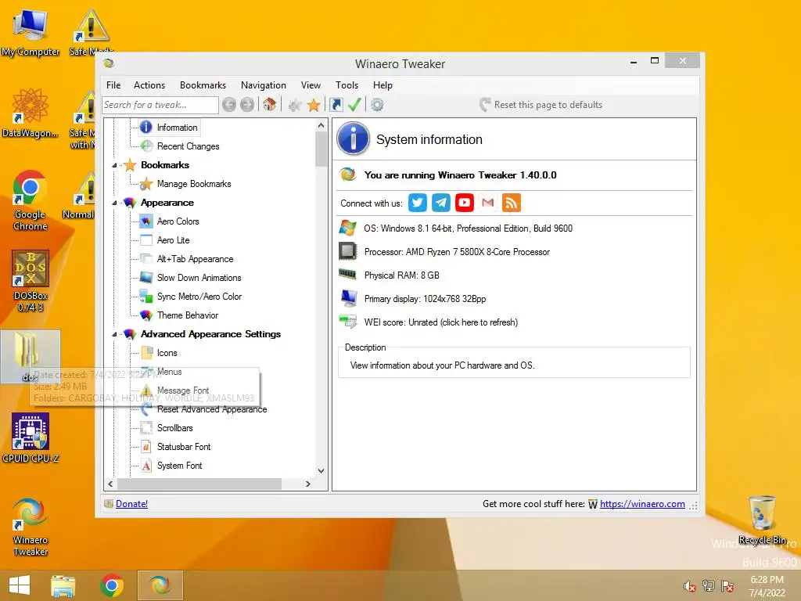This screenshot has height=601, width=801.
Task: Select Theme Behavior tree item
Action: [188, 316]
